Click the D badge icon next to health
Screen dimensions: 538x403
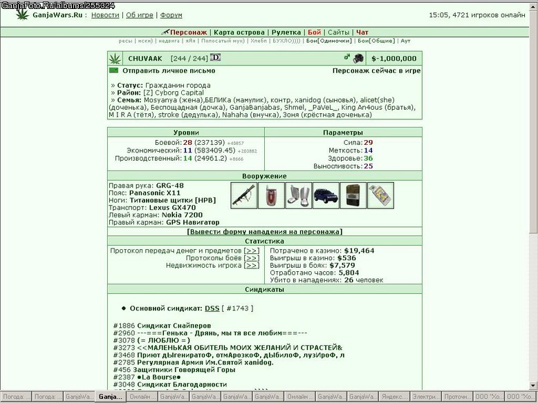[x=216, y=57]
